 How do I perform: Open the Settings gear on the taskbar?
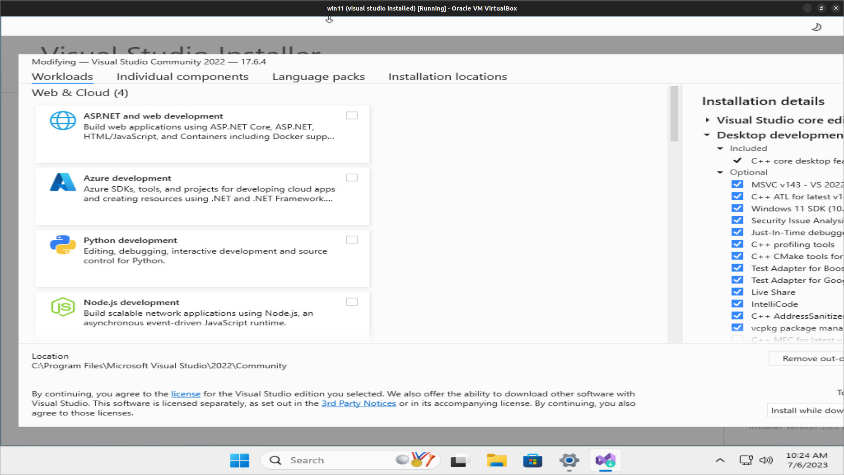click(569, 460)
